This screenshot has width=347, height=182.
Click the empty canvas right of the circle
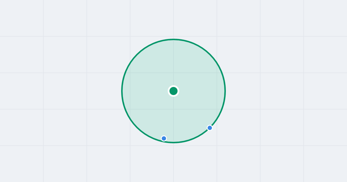(286, 91)
